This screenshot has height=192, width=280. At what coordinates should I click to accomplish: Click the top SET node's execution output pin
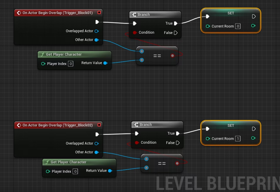(254, 16)
